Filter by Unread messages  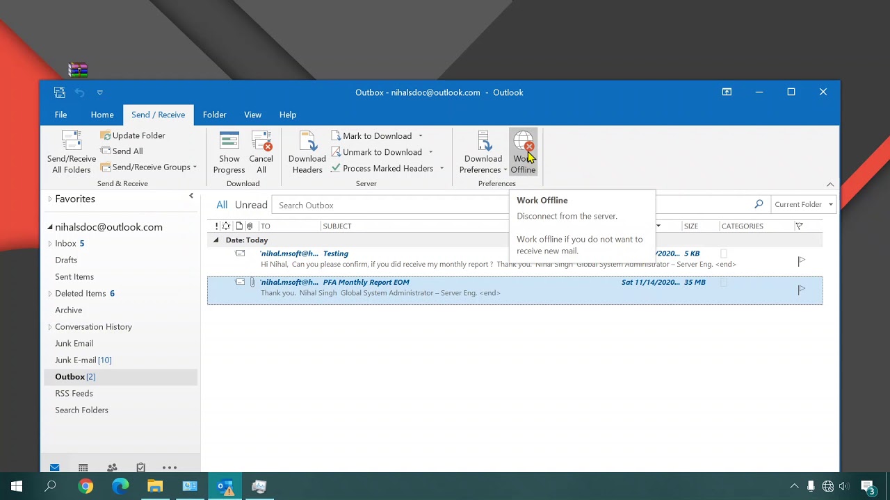coord(251,205)
